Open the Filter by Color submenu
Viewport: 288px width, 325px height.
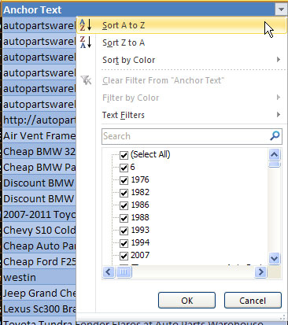point(182,98)
